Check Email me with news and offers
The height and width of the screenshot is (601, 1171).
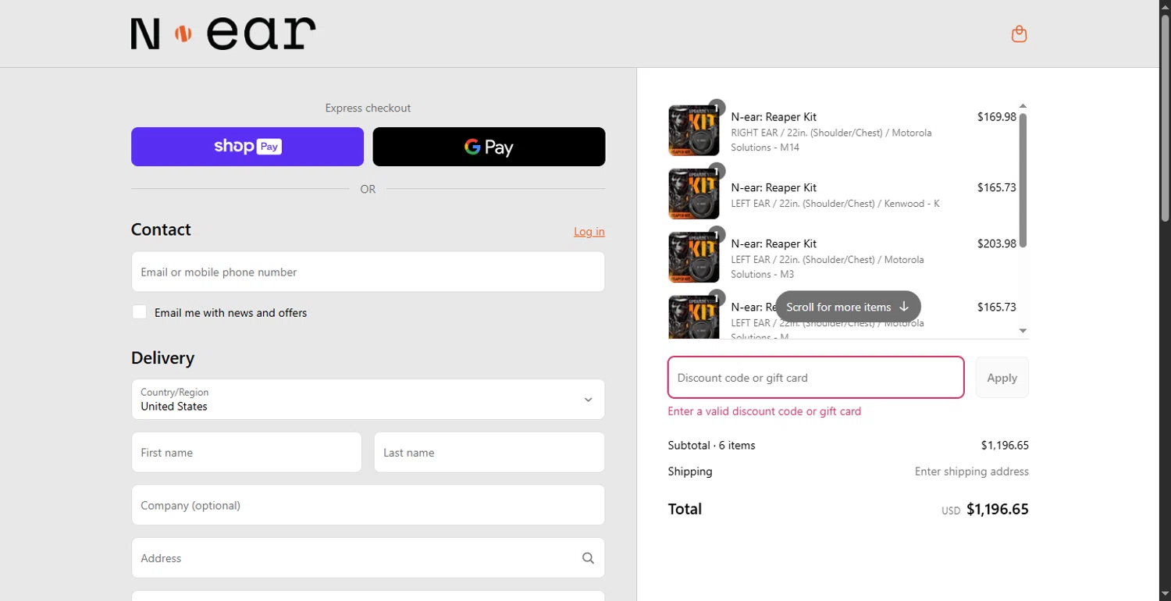pos(139,312)
